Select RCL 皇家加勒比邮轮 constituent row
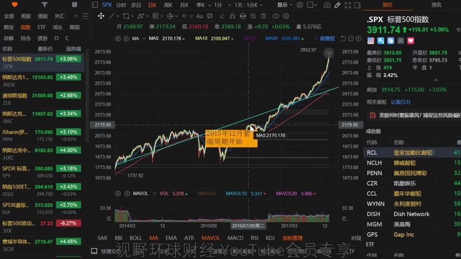The height and width of the screenshot is (259, 461). click(413, 153)
